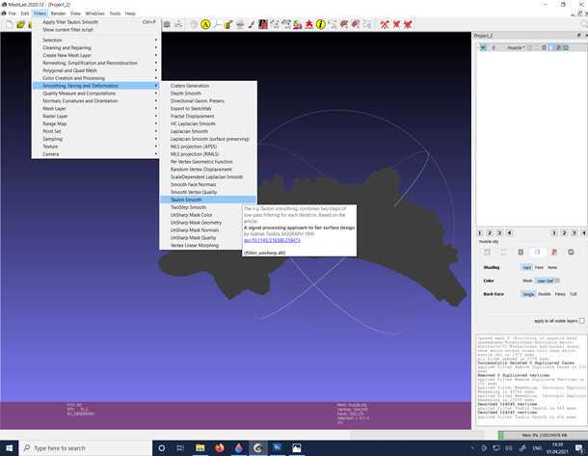Image resolution: width=588 pixels, height=456 pixels.
Task: Open Word from the taskbar
Action: pos(277,448)
